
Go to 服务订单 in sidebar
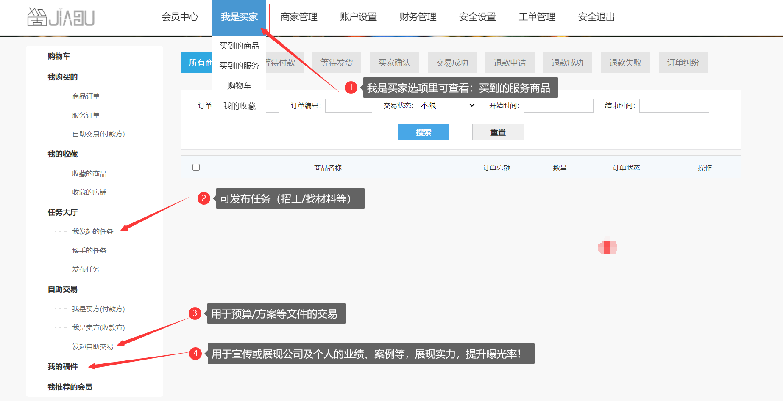(86, 115)
